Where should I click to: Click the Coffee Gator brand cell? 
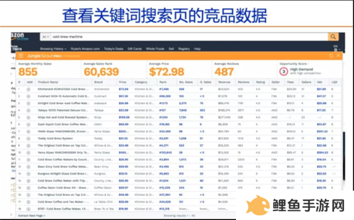coord(103,188)
